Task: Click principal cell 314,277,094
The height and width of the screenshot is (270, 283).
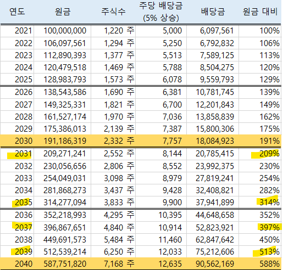Action: tap(65, 203)
